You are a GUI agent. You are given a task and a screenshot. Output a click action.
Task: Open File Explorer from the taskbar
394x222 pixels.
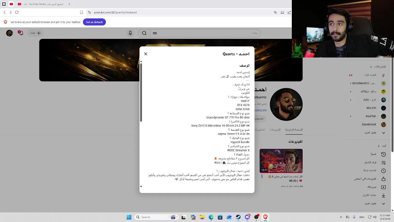click(202, 217)
